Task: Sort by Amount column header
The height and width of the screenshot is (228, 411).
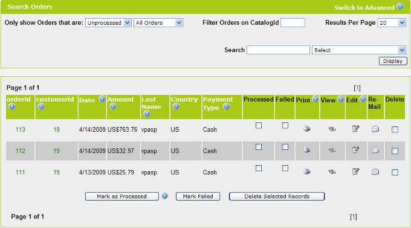Action: tap(120, 99)
